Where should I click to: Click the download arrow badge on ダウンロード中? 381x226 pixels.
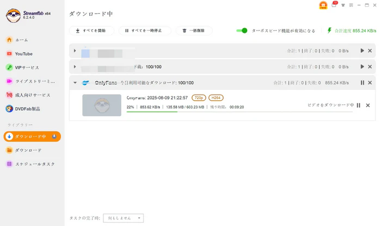pos(54,136)
